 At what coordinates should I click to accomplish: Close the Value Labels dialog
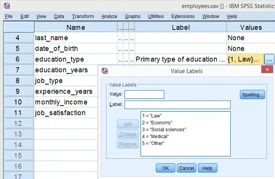pyautogui.click(x=267, y=69)
